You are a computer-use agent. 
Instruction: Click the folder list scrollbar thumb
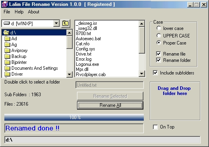[69, 42]
